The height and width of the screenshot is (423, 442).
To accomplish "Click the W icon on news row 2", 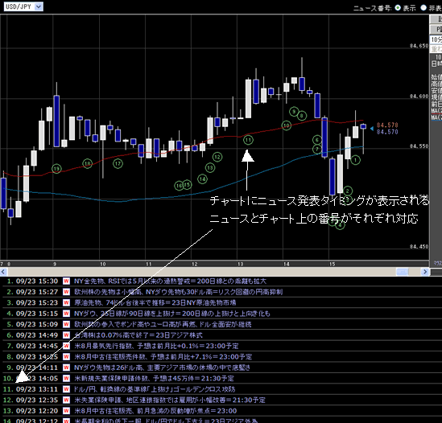I will [66, 292].
